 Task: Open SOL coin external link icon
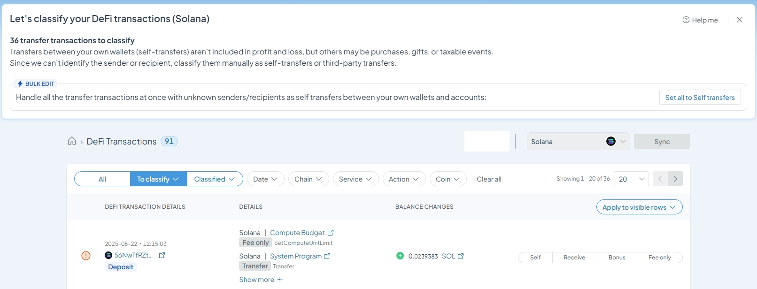[x=461, y=256]
